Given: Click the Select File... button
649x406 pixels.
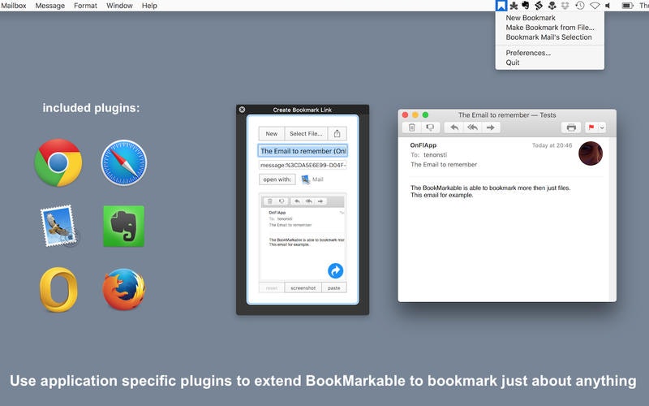Looking at the screenshot, I should pyautogui.click(x=306, y=133).
